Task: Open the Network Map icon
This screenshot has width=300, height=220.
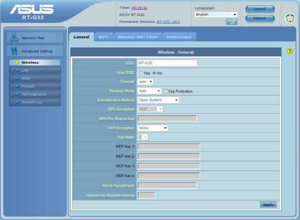Action: (14, 38)
